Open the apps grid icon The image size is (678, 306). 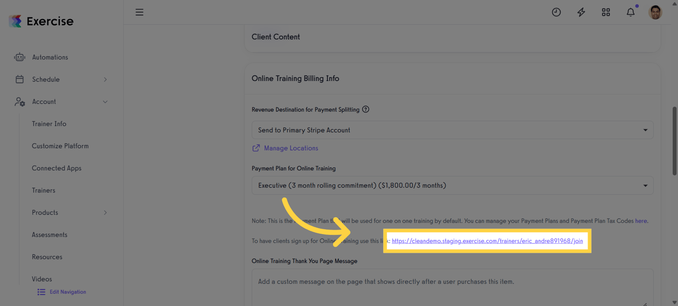606,12
